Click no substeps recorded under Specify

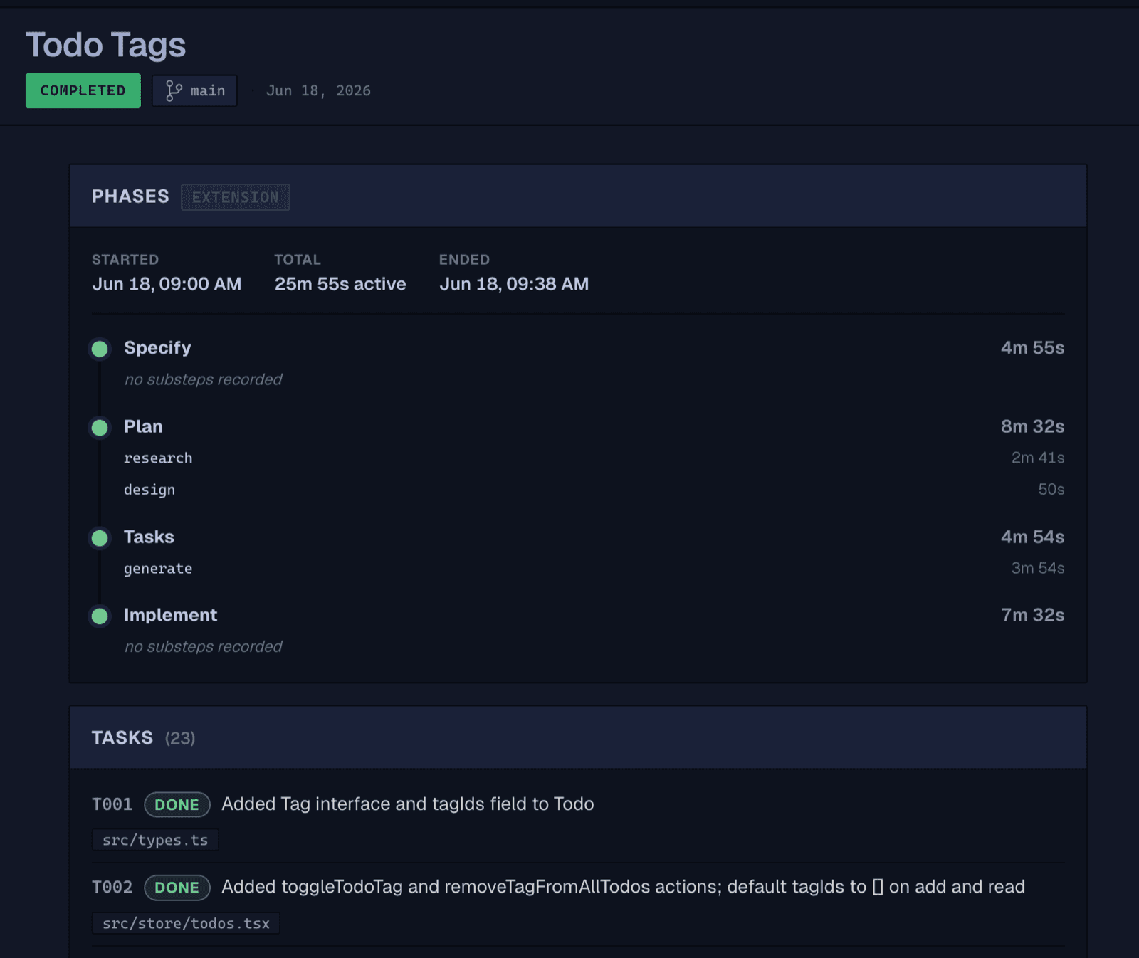click(x=204, y=380)
